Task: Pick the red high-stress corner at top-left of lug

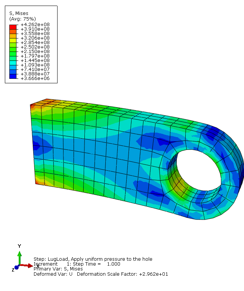Action: pos(32,107)
